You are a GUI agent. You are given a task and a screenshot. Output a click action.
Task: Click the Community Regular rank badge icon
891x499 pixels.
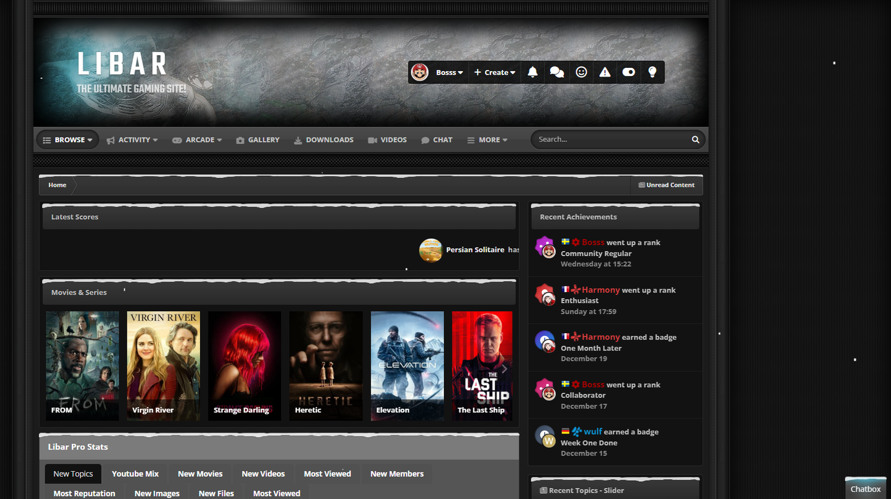[x=544, y=245]
